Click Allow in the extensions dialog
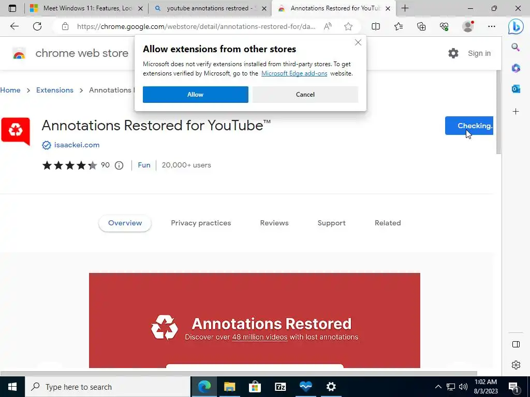This screenshot has width=530, height=397. (x=195, y=95)
